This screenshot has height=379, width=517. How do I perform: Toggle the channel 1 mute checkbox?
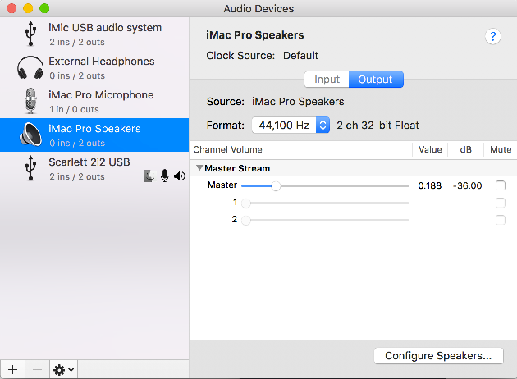pyautogui.click(x=501, y=203)
